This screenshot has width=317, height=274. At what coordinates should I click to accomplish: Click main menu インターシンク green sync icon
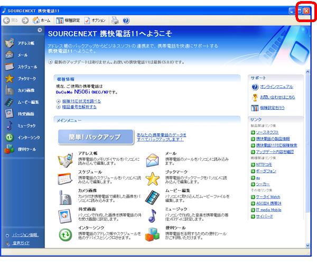tap(66, 234)
